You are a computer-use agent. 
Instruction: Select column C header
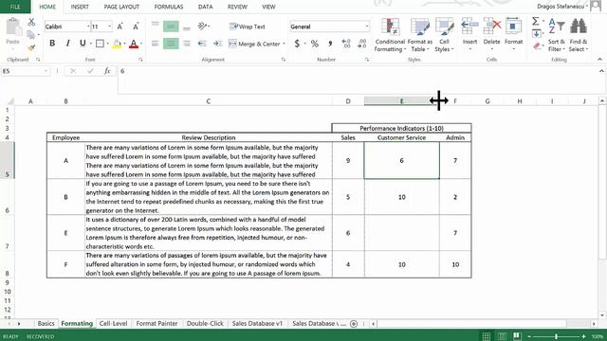[209, 101]
